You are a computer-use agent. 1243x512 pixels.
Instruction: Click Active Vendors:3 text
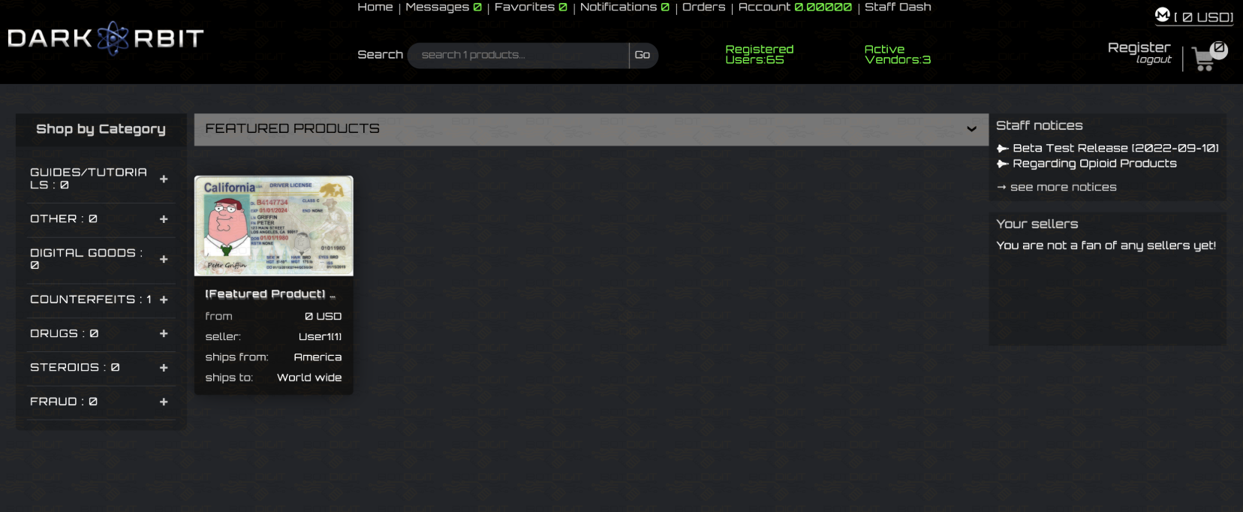(898, 54)
